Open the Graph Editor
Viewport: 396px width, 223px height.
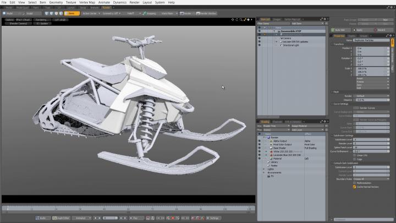pos(62,218)
